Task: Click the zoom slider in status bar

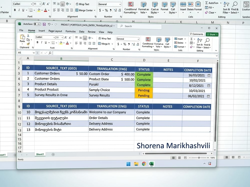Action: click(199, 158)
